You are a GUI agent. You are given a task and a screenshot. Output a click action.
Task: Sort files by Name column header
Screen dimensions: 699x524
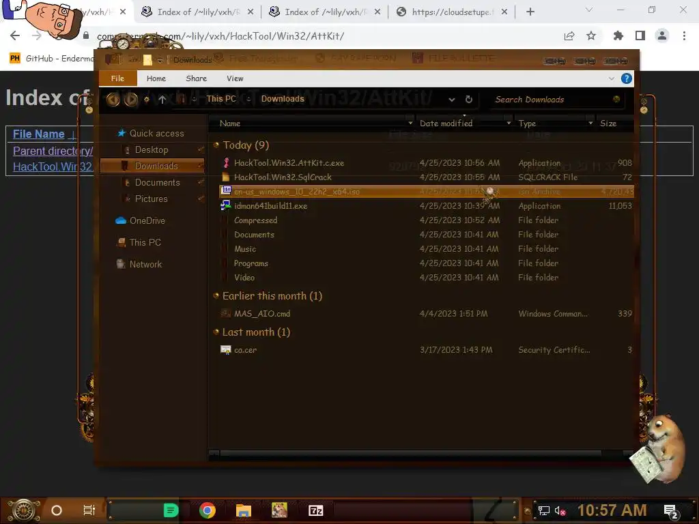(x=230, y=123)
